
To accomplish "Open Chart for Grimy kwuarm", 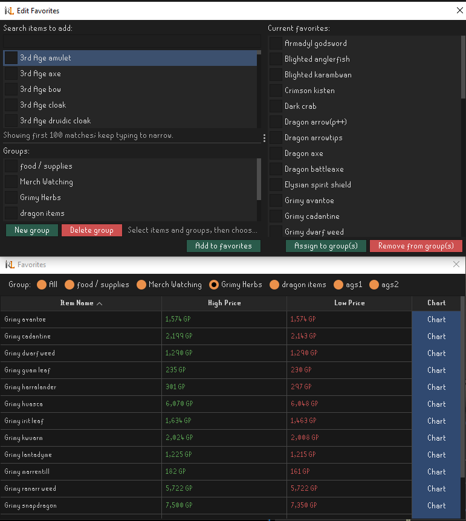I will point(436,438).
